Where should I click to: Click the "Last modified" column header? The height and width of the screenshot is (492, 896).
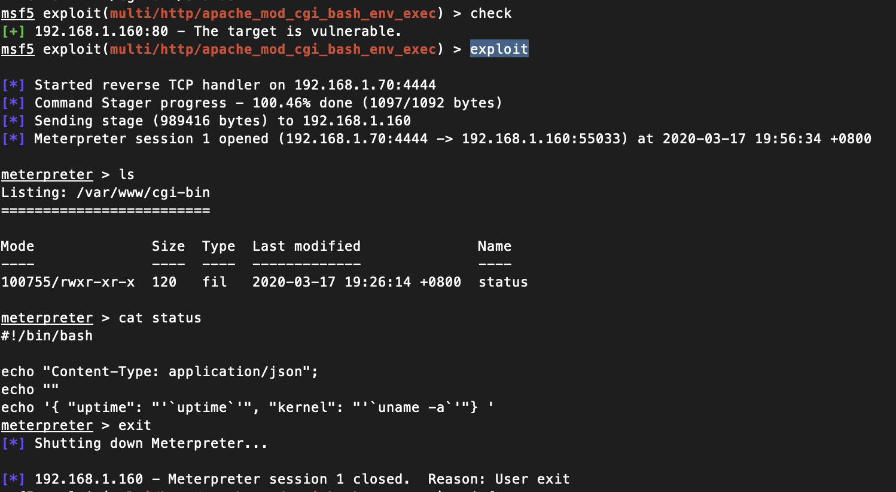(306, 246)
